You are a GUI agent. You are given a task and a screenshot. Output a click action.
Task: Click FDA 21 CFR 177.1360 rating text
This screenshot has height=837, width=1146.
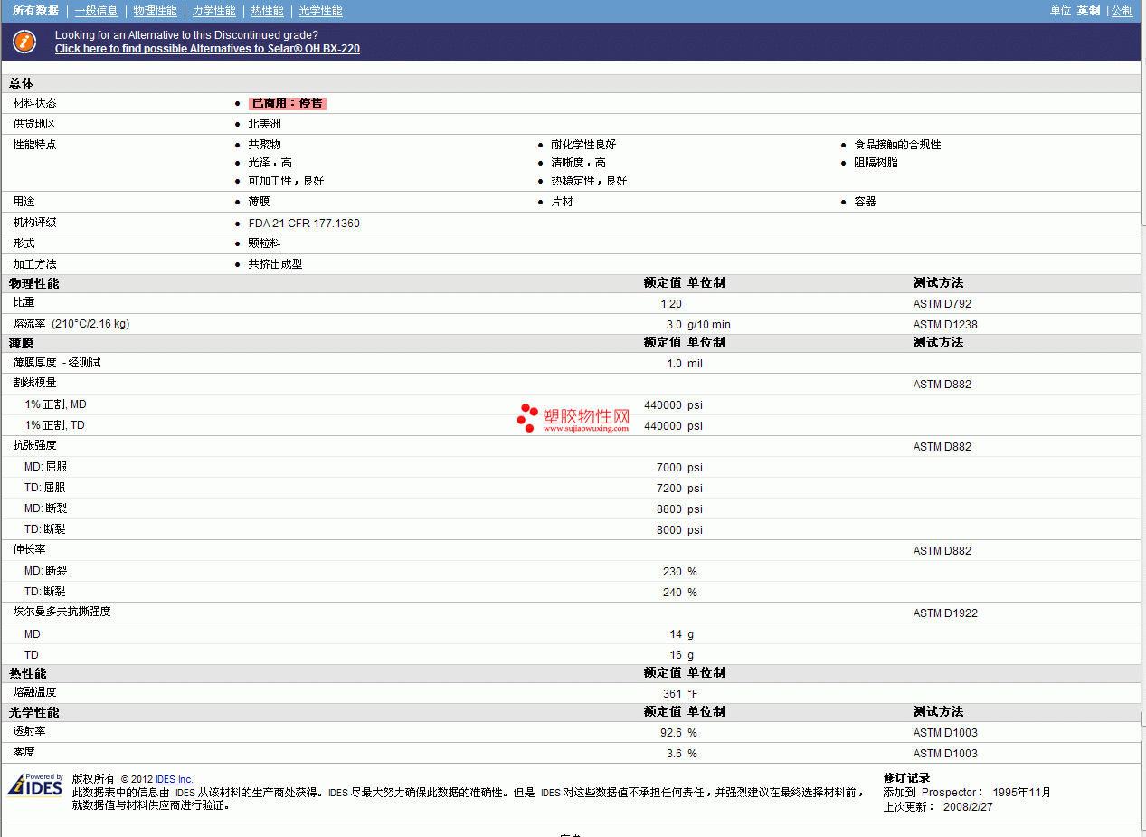click(x=304, y=223)
